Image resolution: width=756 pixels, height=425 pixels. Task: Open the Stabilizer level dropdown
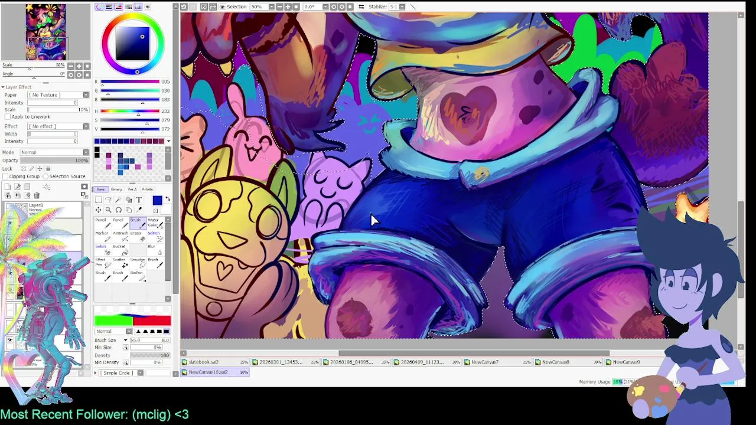[402, 6]
